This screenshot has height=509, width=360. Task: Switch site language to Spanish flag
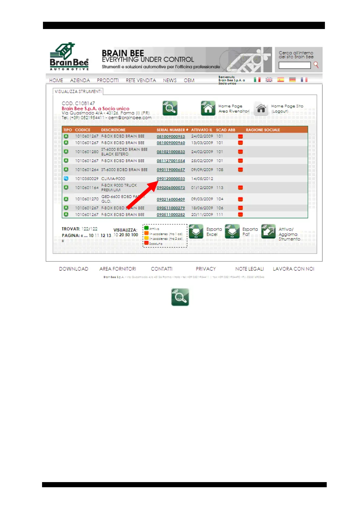click(x=280, y=80)
